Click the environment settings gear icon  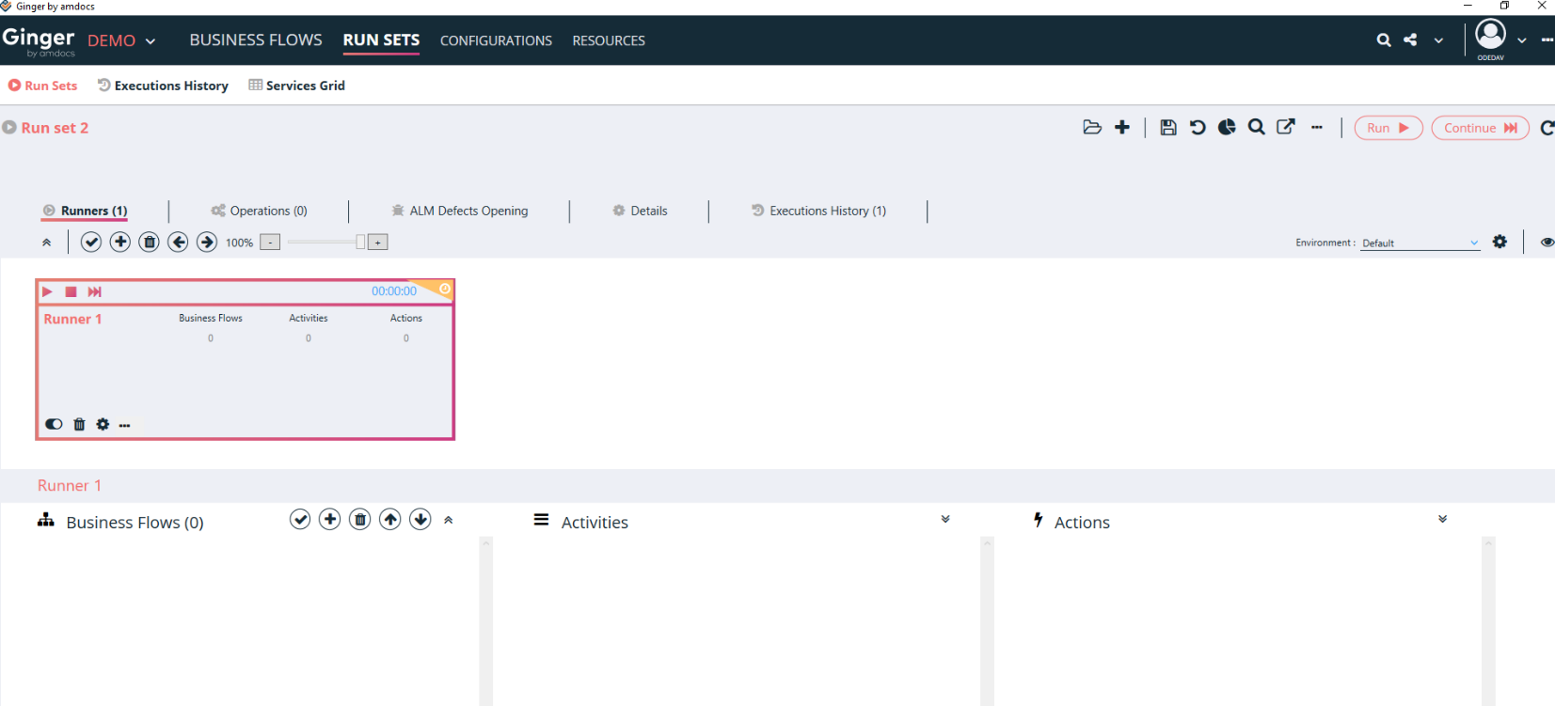click(x=1499, y=243)
